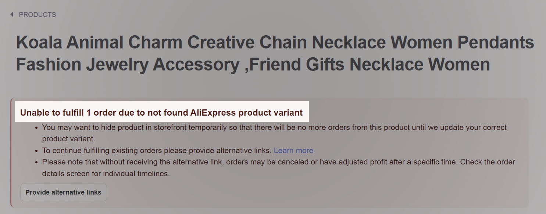Screen dimensions: 546x214
Task: Open the Learn more link
Action: coord(293,150)
